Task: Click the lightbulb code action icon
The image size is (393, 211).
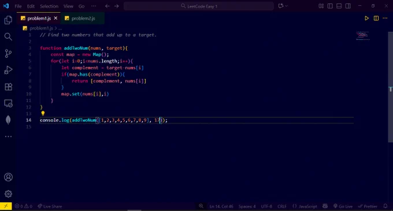Action: pyautogui.click(x=43, y=113)
